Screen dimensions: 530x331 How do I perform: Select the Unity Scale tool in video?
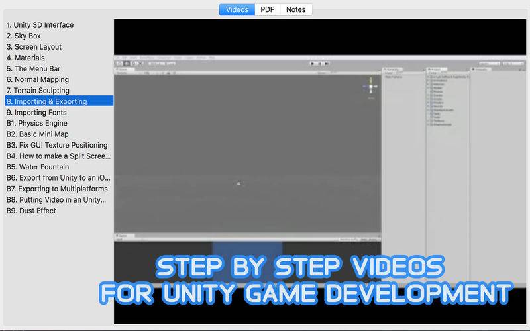pos(140,63)
